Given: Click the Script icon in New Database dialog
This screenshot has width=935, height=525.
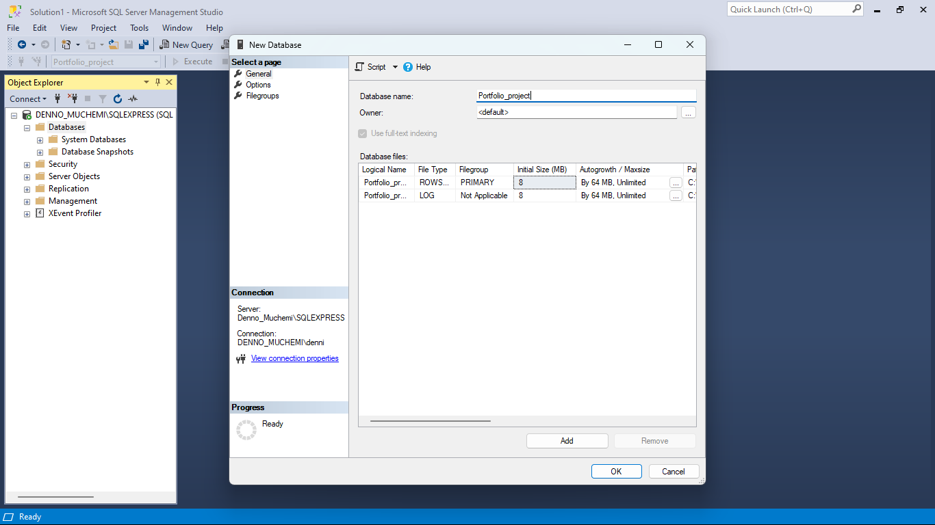Looking at the screenshot, I should tap(359, 67).
